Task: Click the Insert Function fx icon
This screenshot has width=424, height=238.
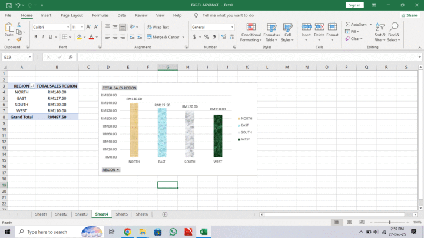Action: [x=71, y=57]
